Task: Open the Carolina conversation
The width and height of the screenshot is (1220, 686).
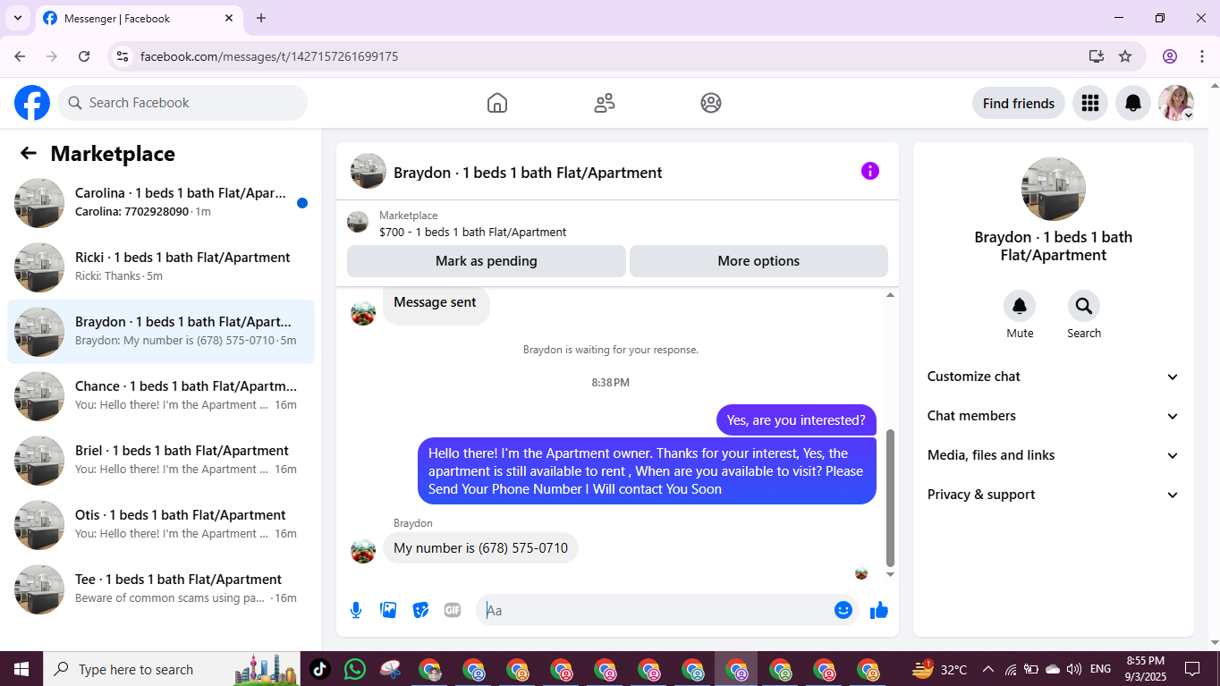Action: 161,203
